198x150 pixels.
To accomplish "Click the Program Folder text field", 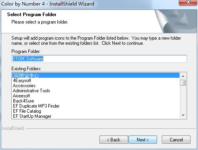I will (99, 59).
